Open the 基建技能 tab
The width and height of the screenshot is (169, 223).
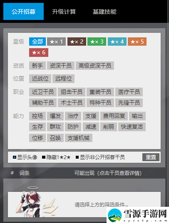point(104,12)
